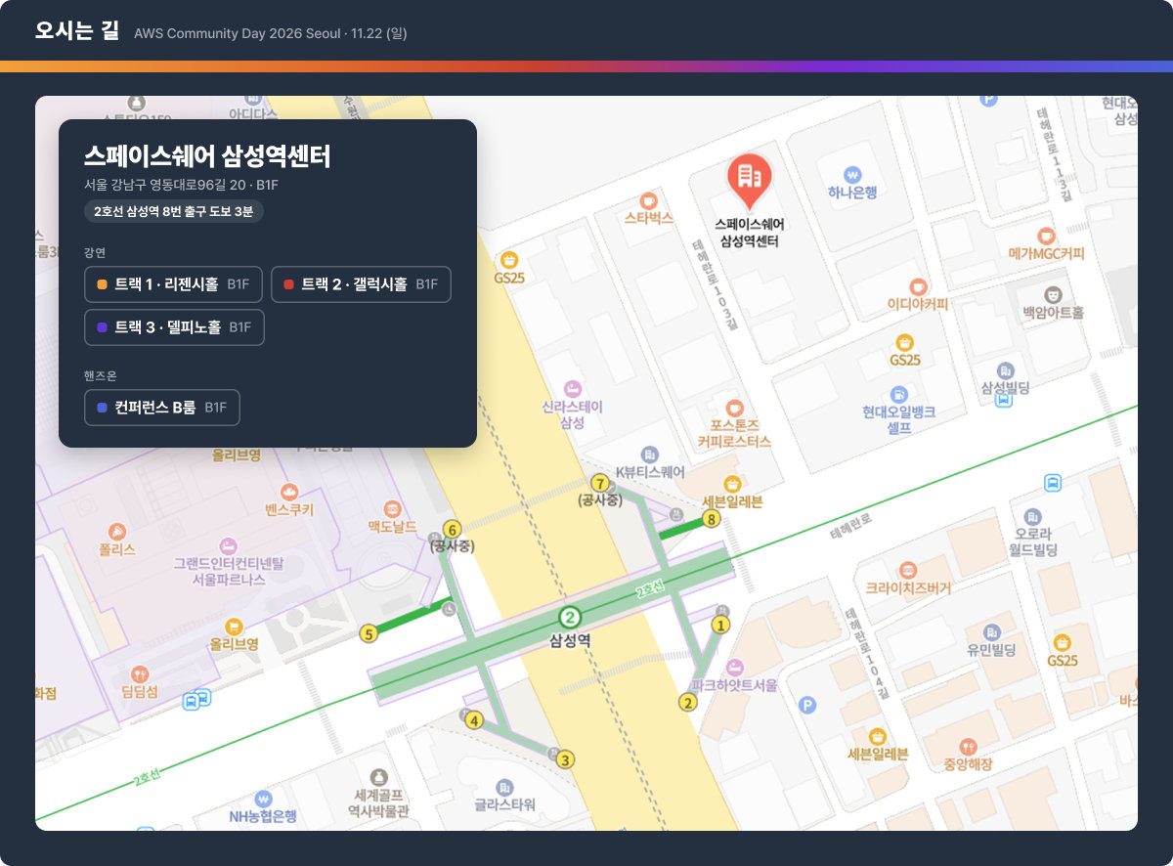The image size is (1173, 866).
Task: Select the 크라이치즈버거 restaurant icon
Action: (908, 570)
